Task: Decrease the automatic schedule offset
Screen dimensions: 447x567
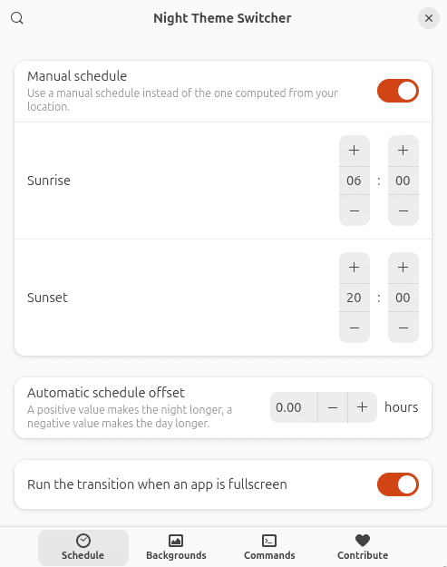Action: pyautogui.click(x=333, y=407)
